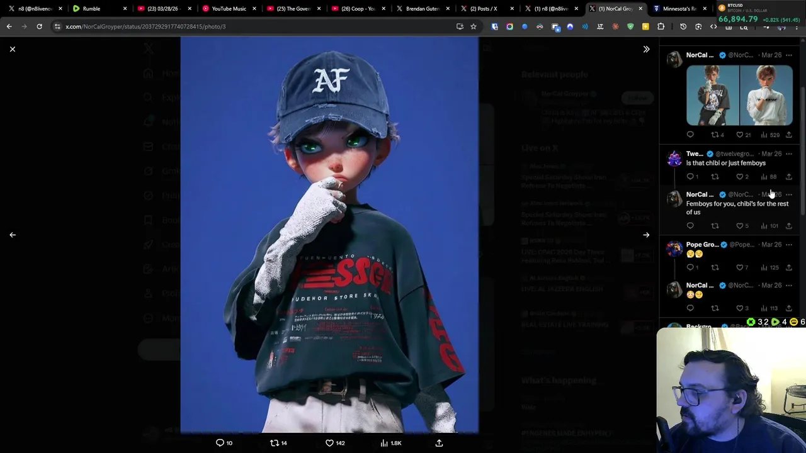This screenshot has width=806, height=453.
Task: Like the 'Femboys for you' post with 5 likes
Action: pyautogui.click(x=742, y=226)
